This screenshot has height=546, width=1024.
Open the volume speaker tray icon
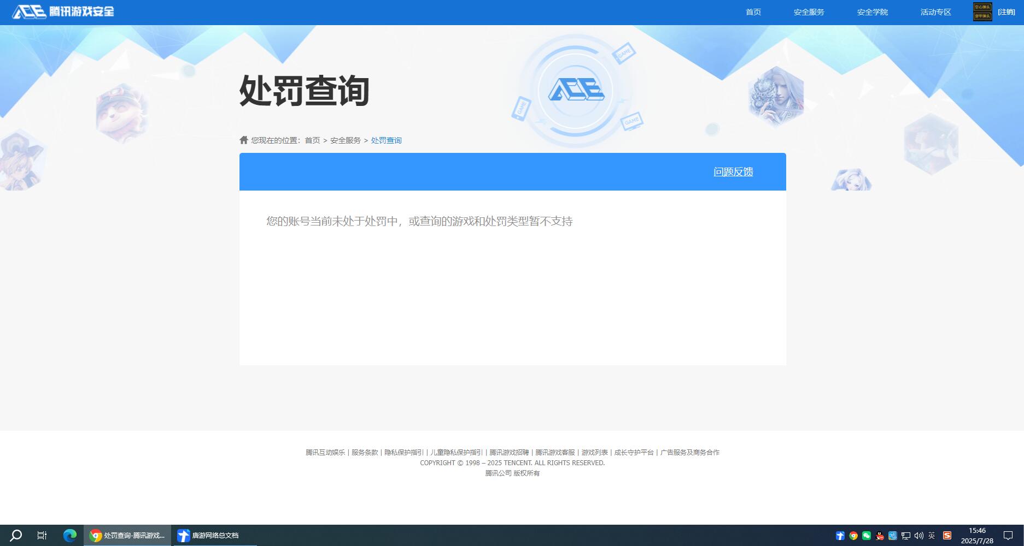(919, 536)
